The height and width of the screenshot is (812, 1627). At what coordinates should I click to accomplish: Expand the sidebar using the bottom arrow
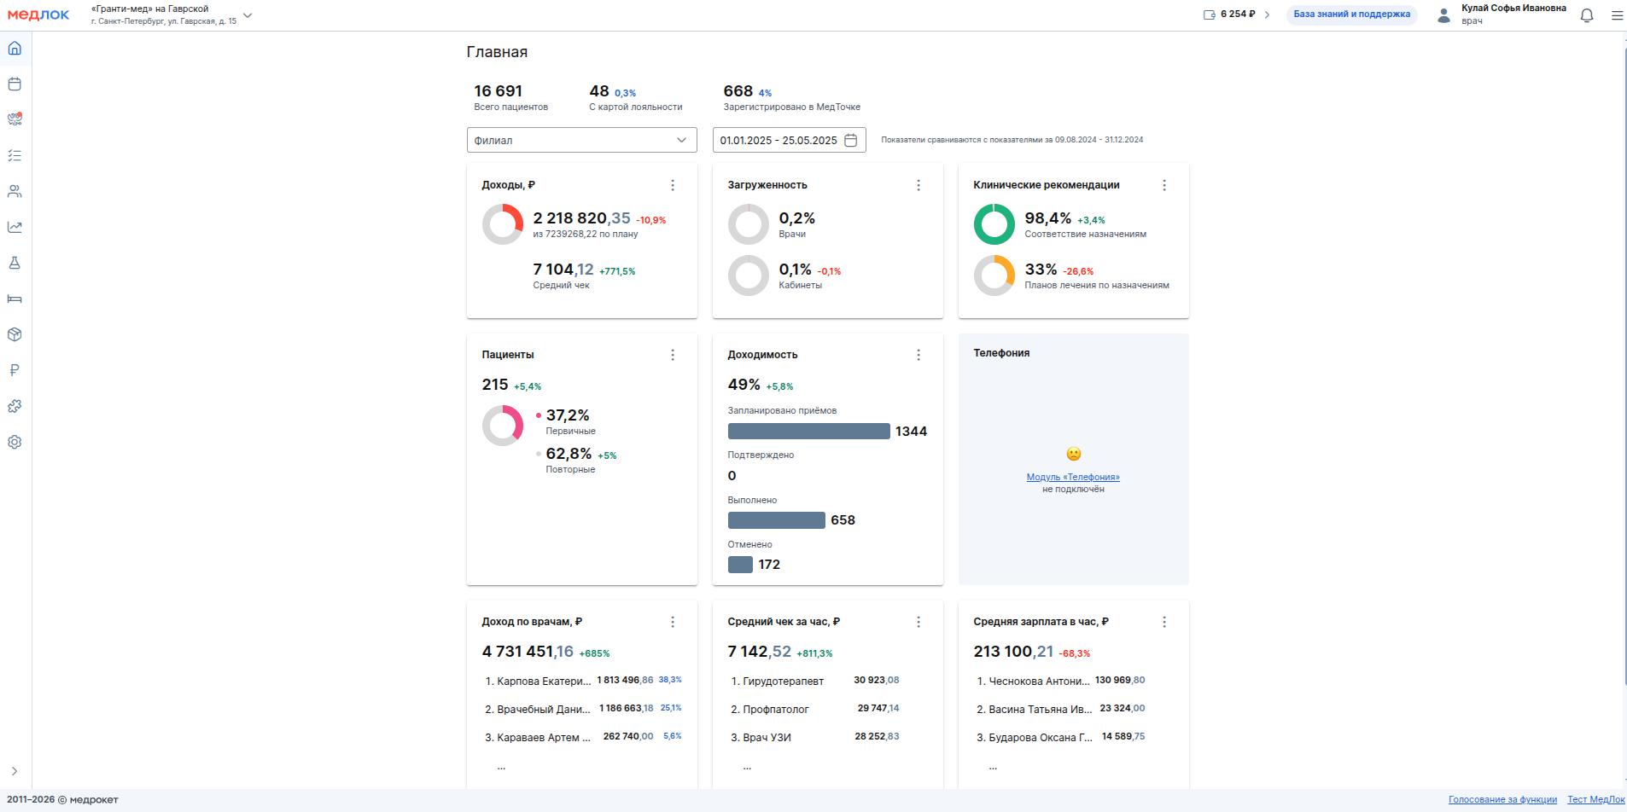tap(15, 771)
